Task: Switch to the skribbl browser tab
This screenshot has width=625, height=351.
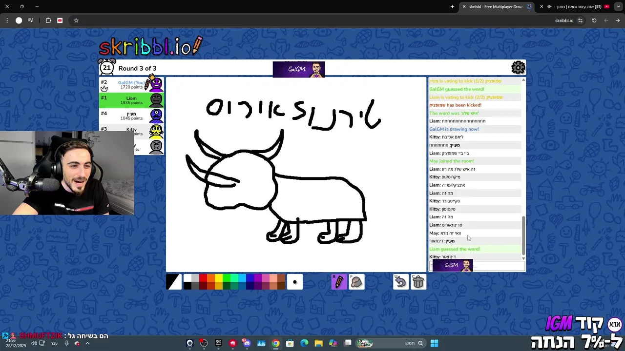Action: click(x=496, y=7)
